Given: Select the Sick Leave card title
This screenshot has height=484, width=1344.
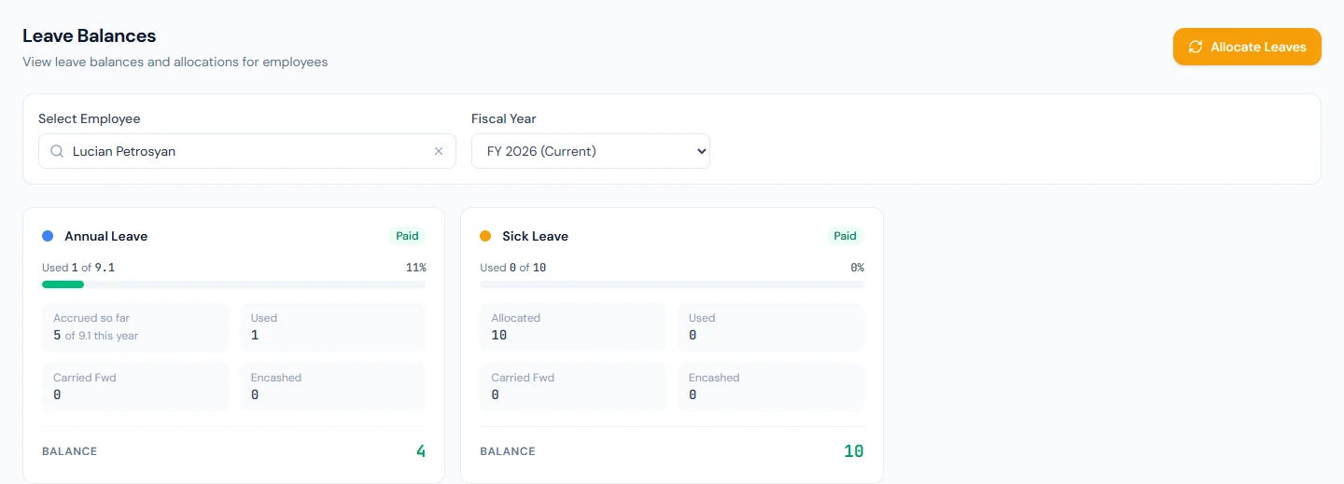Looking at the screenshot, I should point(535,236).
